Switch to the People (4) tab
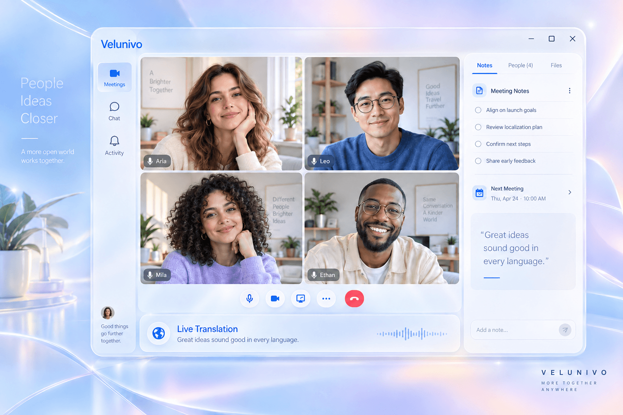Viewport: 623px width, 415px height. 520,65
